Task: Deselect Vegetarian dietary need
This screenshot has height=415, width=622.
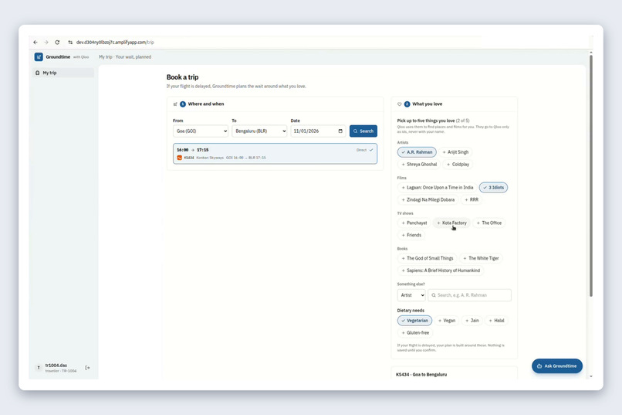Action: [x=414, y=321]
